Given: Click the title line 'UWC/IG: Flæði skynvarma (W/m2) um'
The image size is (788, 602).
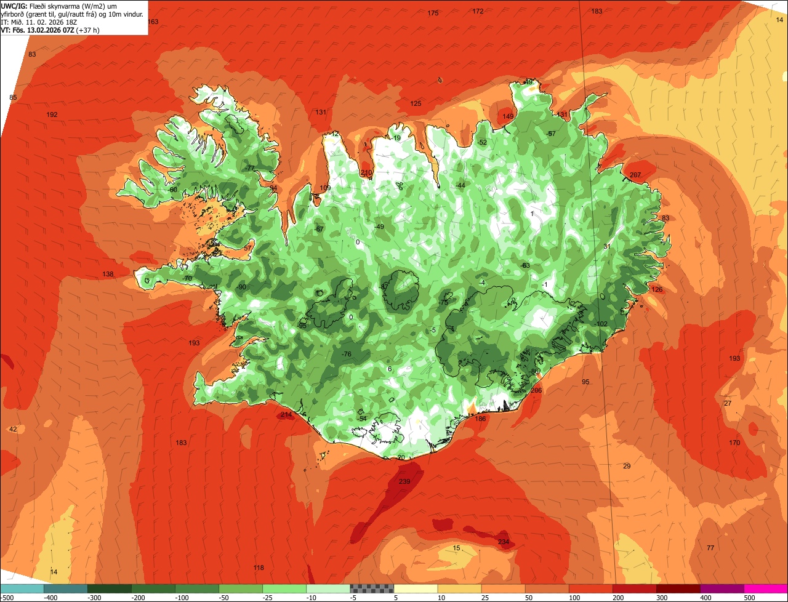Looking at the screenshot, I should [x=60, y=6].
